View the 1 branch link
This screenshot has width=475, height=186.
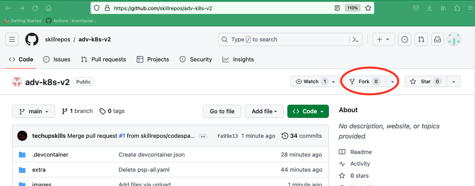[77, 111]
